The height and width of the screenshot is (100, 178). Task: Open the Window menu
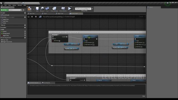pyautogui.click(x=20, y=5)
